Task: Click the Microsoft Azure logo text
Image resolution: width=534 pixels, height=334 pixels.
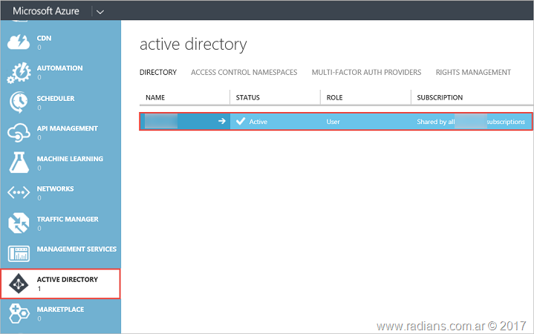Action: tap(46, 10)
